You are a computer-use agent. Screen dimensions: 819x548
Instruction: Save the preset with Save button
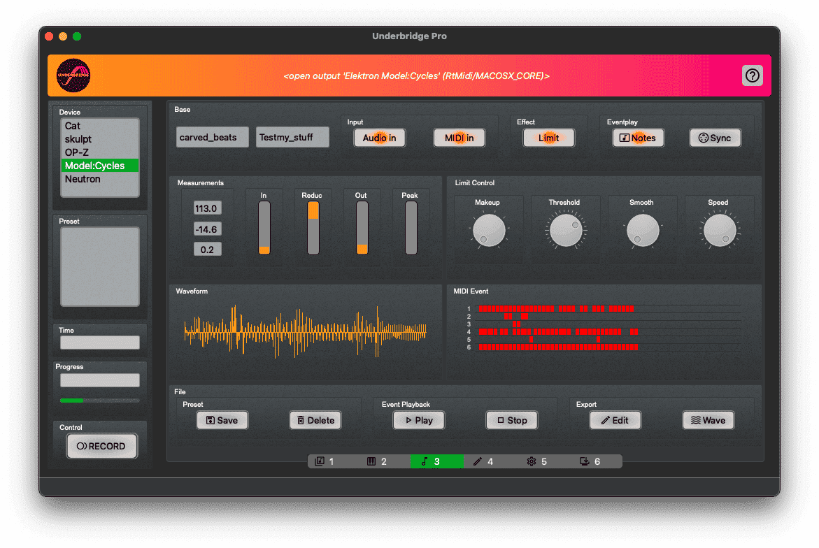point(222,420)
